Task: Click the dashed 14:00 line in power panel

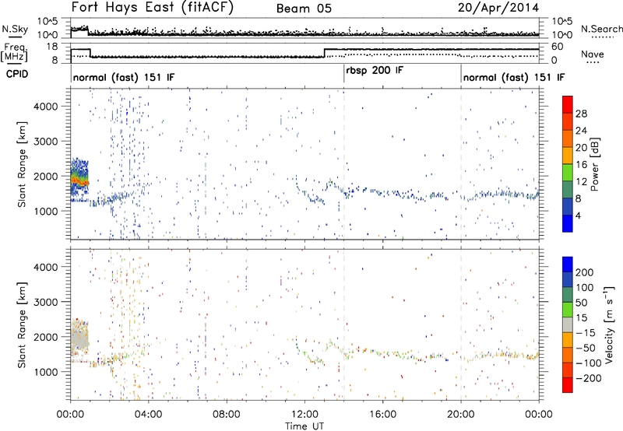Action: (x=343, y=164)
